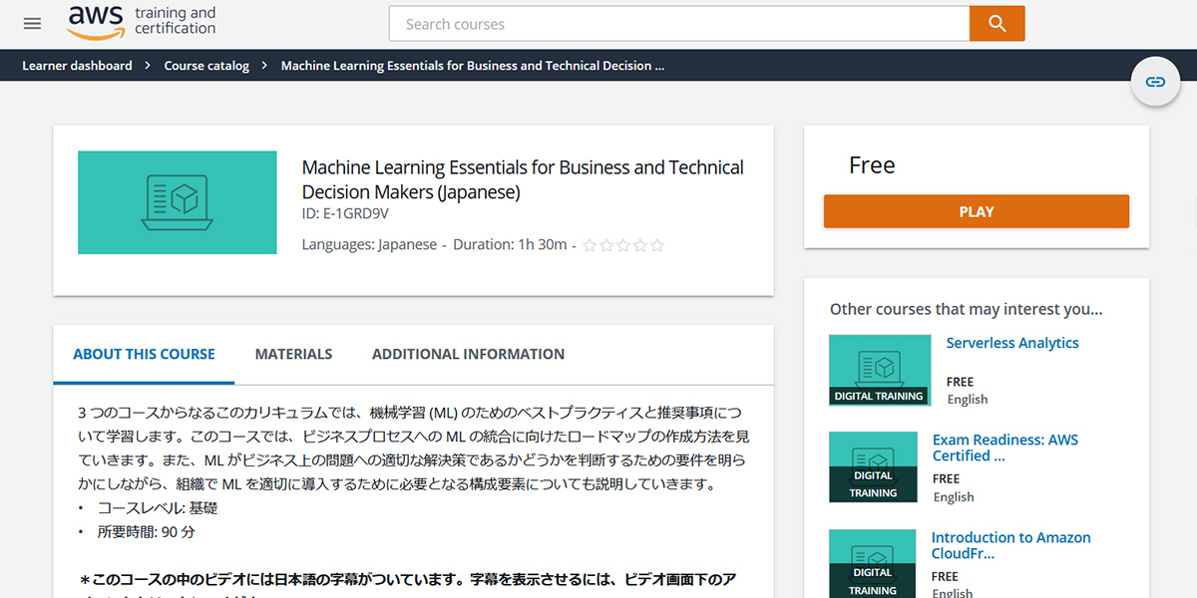Click the Duration: 1h 30m text
1197x598 pixels.
click(510, 245)
